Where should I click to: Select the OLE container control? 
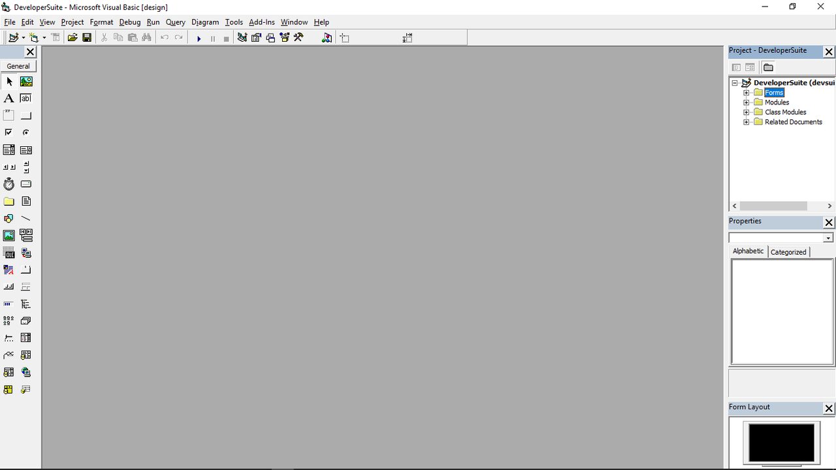pyautogui.click(x=9, y=253)
